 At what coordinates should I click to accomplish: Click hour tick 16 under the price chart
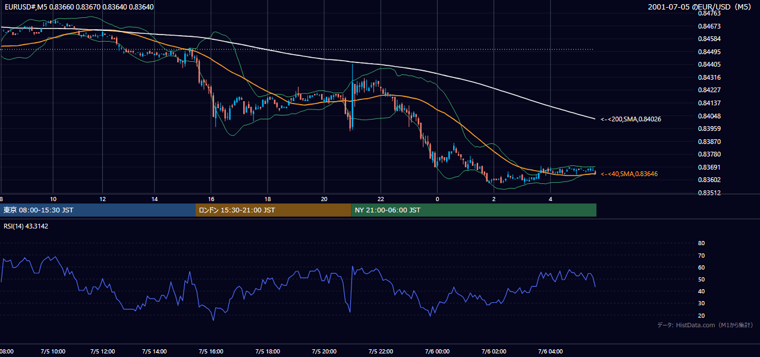(x=211, y=199)
